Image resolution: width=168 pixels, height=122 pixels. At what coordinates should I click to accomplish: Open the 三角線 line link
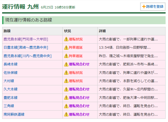coord(9,106)
